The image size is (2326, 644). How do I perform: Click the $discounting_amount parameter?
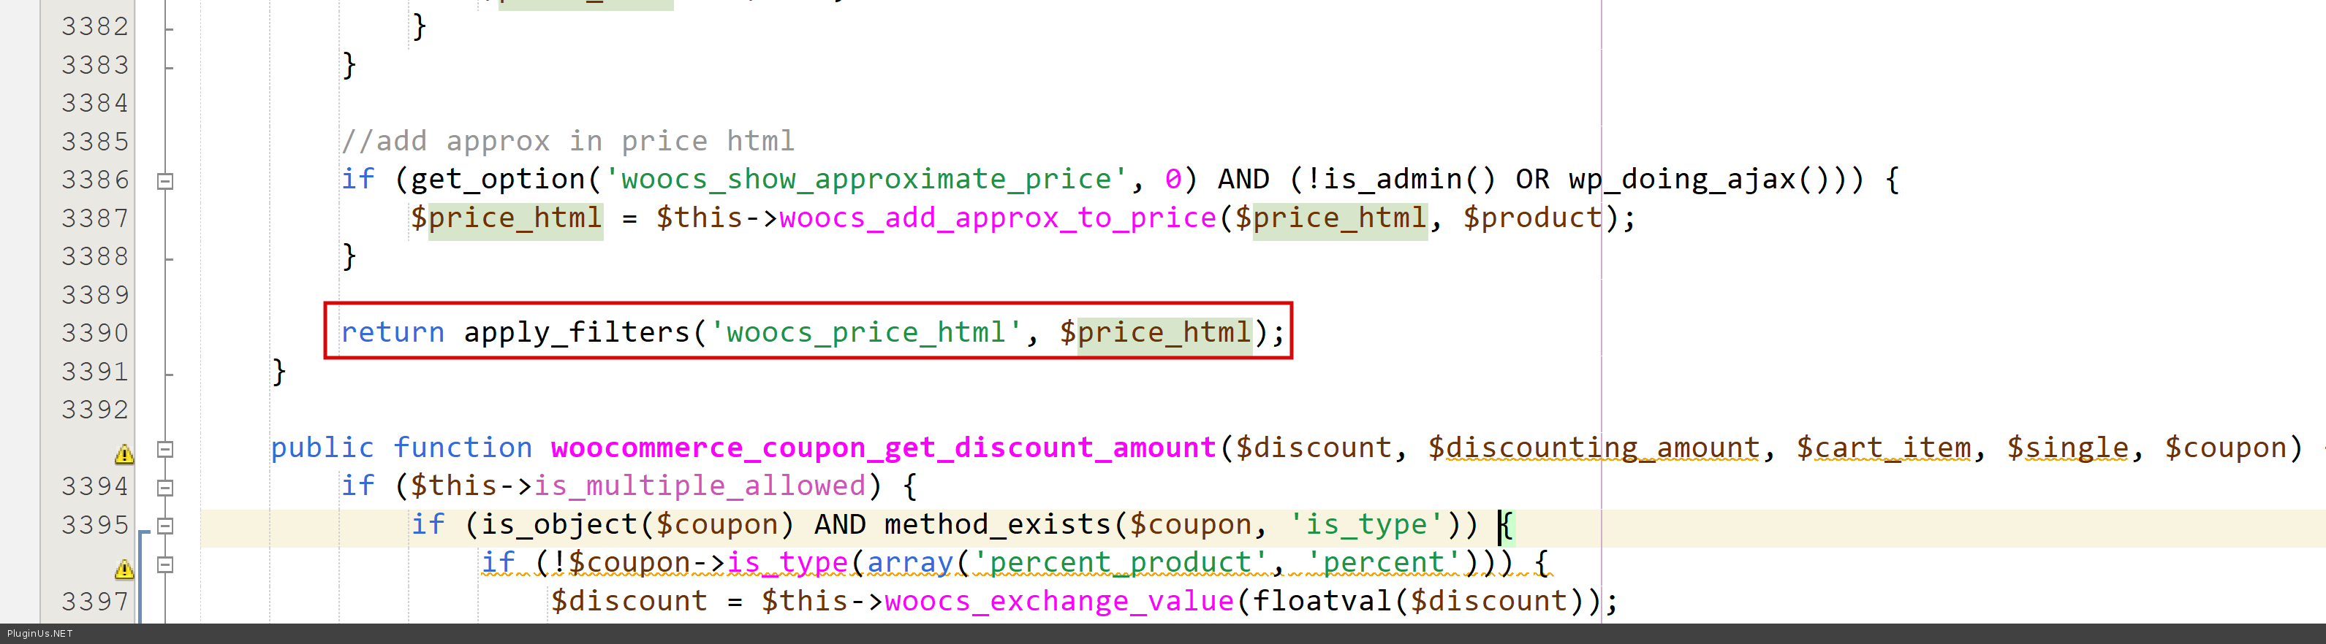(x=1594, y=448)
